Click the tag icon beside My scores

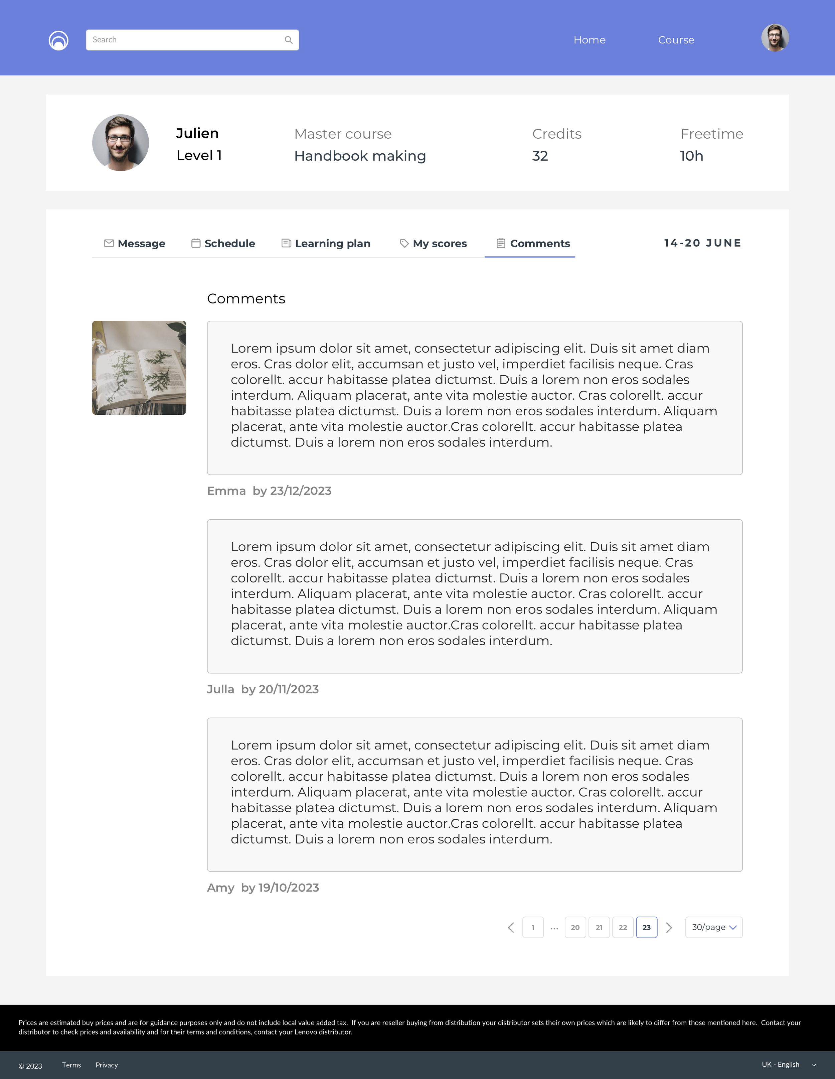coord(404,243)
